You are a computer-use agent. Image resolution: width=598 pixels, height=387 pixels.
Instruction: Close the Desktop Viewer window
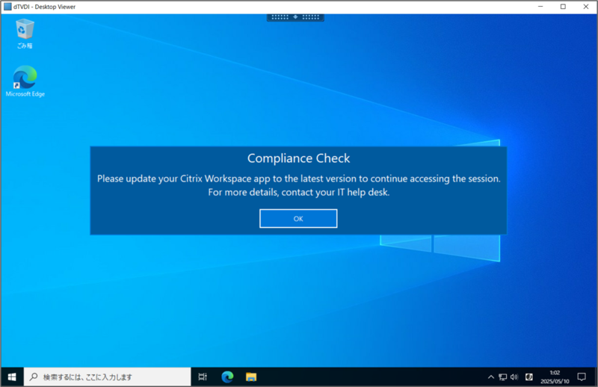586,7
